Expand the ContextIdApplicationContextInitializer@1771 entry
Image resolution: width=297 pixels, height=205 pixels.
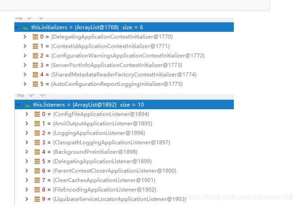point(25,46)
